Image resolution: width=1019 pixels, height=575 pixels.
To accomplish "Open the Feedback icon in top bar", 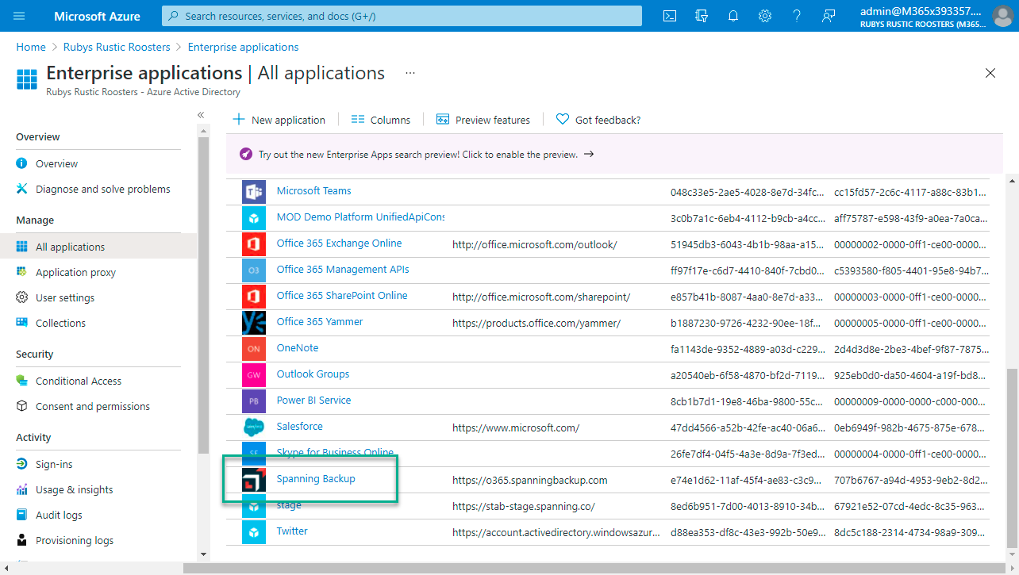I will click(x=829, y=16).
